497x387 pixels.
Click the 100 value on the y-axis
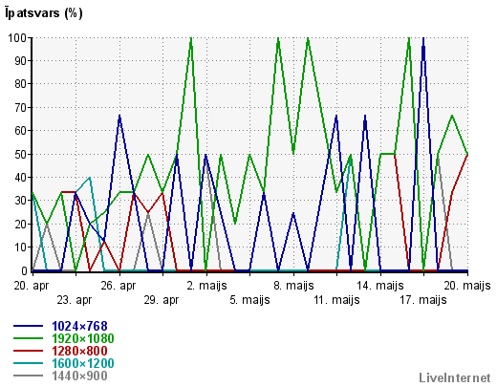(17, 38)
